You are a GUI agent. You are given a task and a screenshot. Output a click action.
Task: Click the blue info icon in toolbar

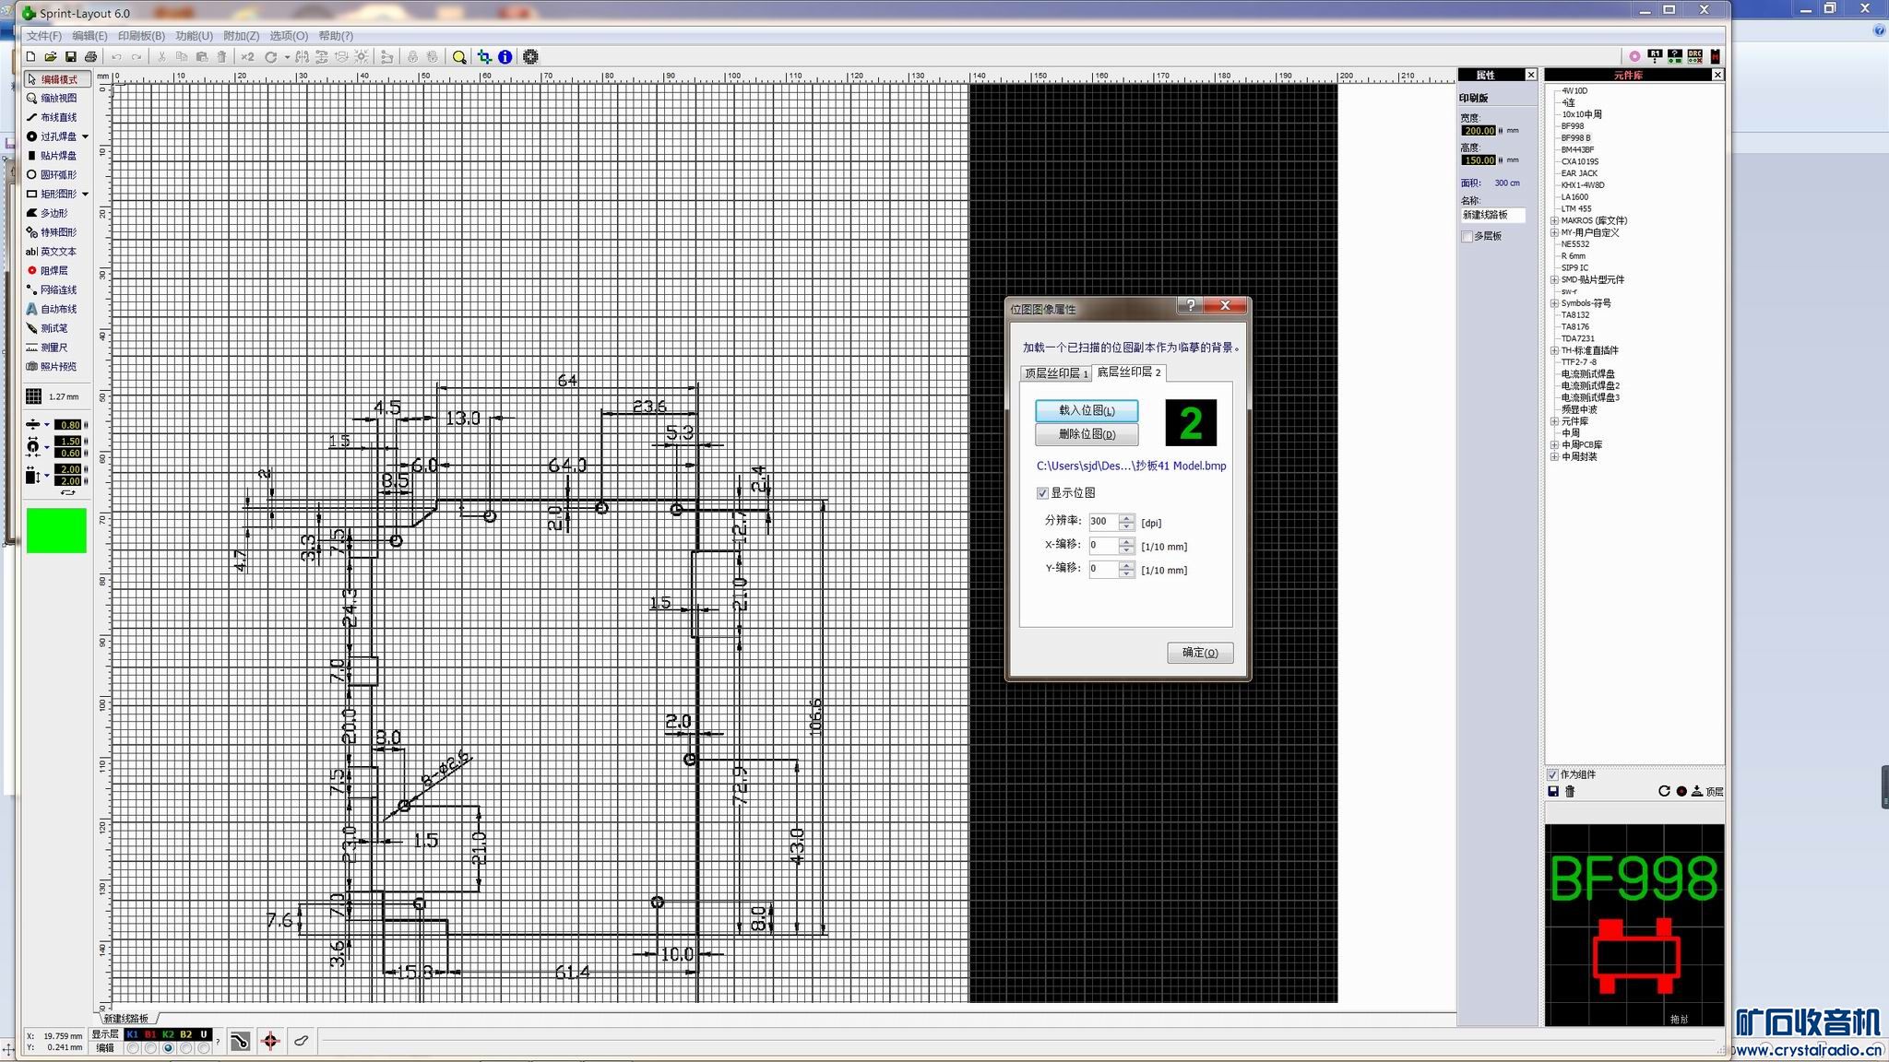505,57
